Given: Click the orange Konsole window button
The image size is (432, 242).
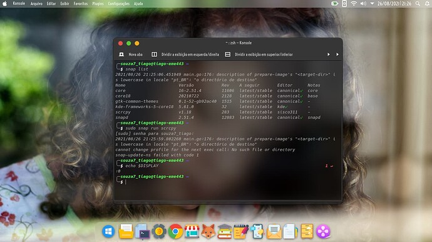Looking at the screenshot, I should pos(137,43).
